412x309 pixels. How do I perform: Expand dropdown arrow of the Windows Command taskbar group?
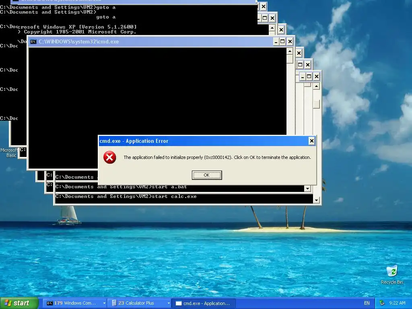[x=104, y=303]
